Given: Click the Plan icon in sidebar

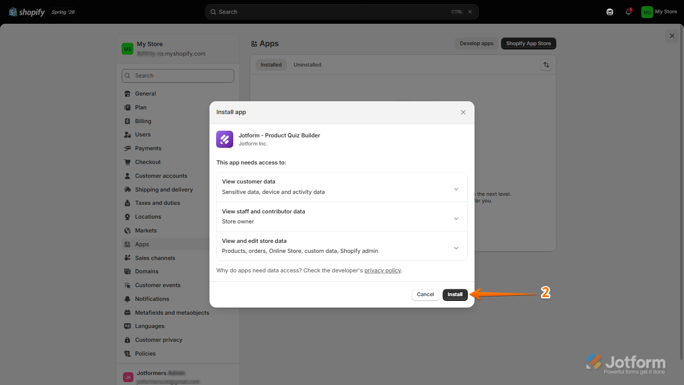Looking at the screenshot, I should 127,107.
